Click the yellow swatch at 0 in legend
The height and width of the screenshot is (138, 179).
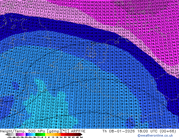pyautogui.click(x=46, y=135)
